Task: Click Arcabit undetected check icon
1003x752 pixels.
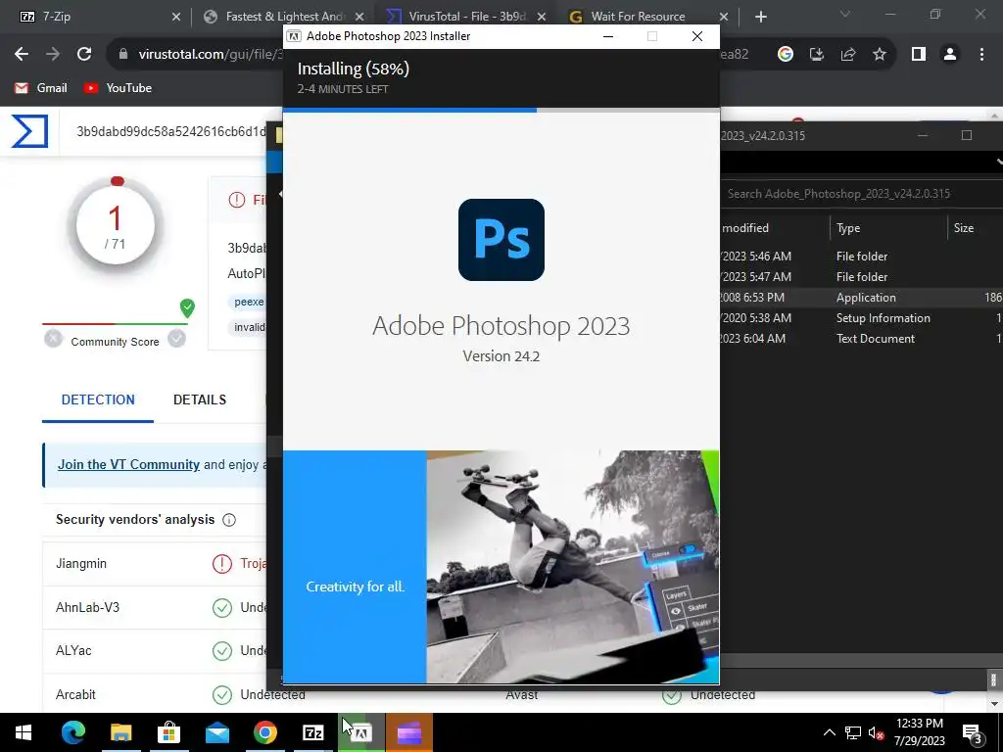Action: [x=222, y=694]
